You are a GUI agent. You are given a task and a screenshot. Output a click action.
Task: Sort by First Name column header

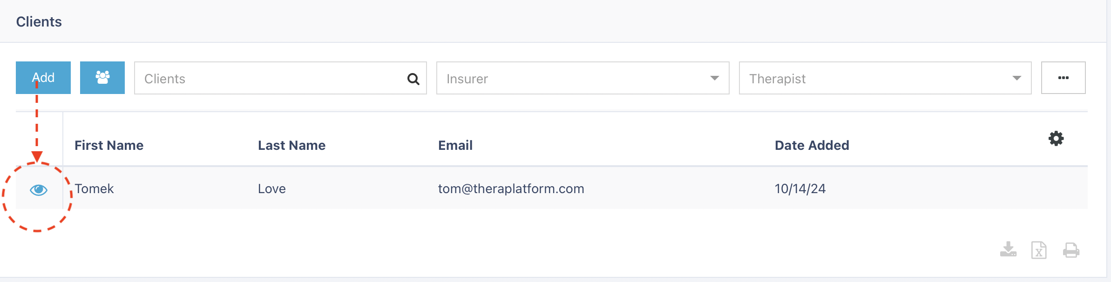(109, 145)
